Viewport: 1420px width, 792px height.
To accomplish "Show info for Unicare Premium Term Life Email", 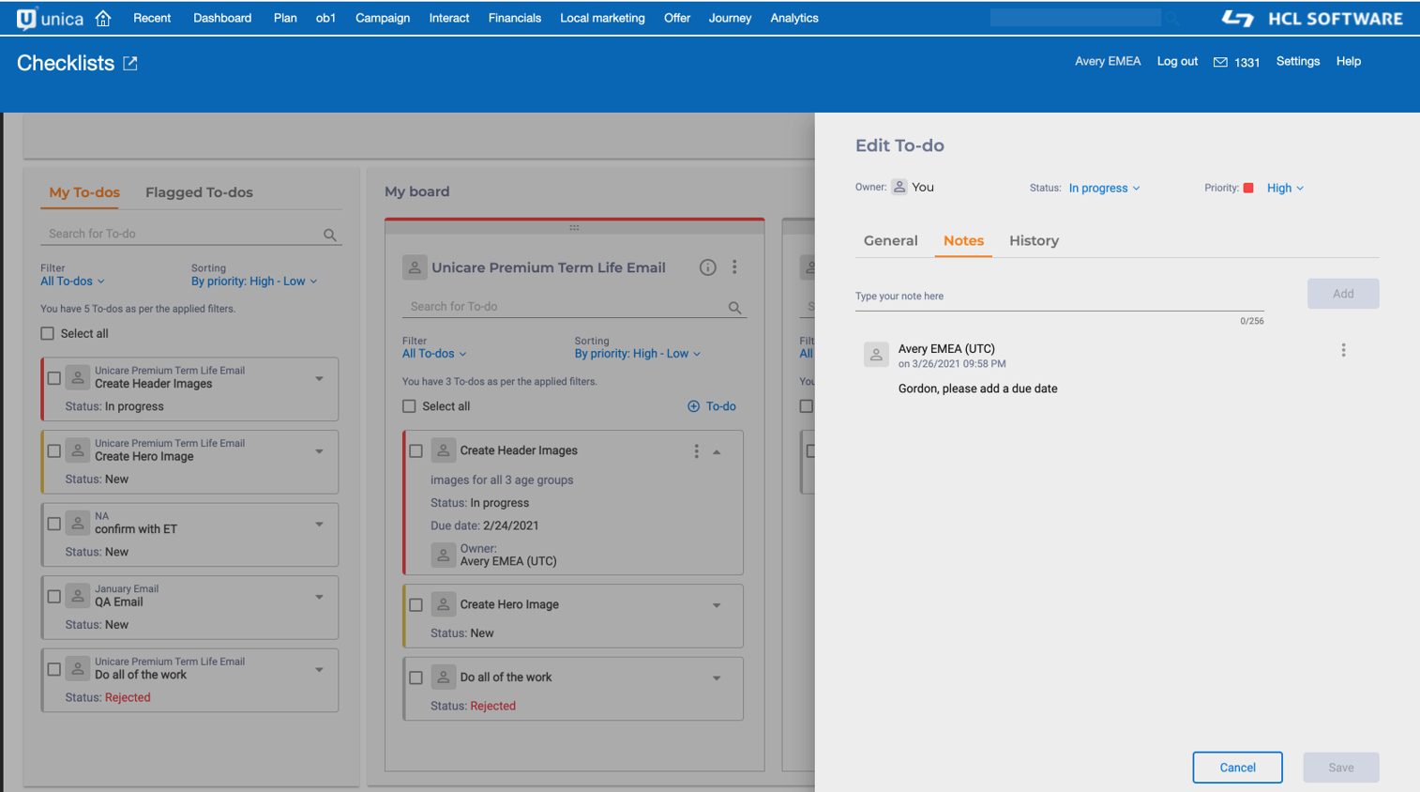I will coord(708,267).
